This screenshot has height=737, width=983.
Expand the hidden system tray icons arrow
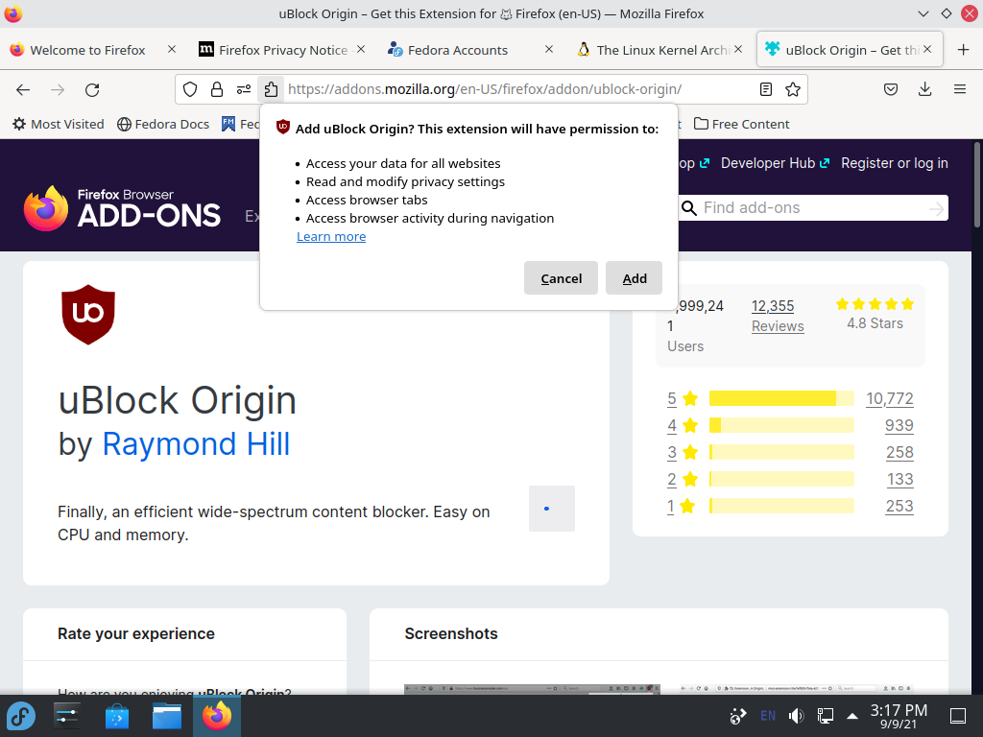852,716
